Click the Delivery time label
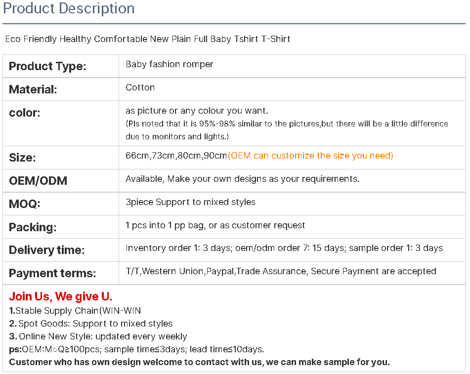The width and height of the screenshot is (470, 374). click(x=47, y=250)
